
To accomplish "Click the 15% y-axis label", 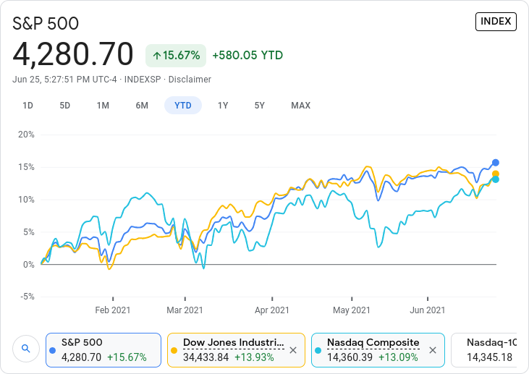I will click(26, 167).
